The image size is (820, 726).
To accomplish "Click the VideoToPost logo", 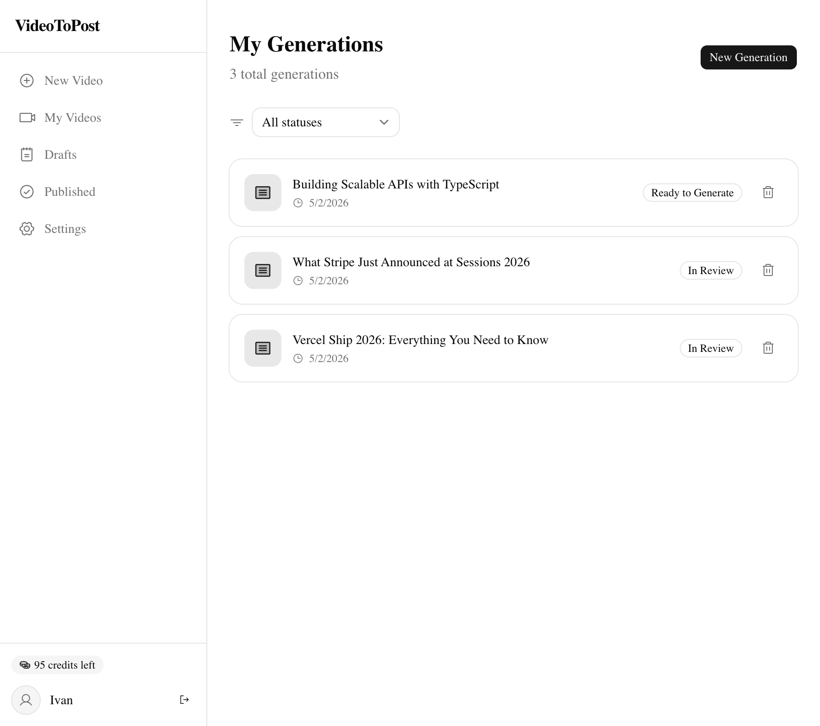I will (x=57, y=25).
